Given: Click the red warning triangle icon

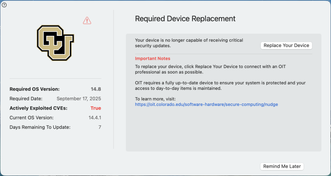Looking at the screenshot, I should pyautogui.click(x=87, y=21).
